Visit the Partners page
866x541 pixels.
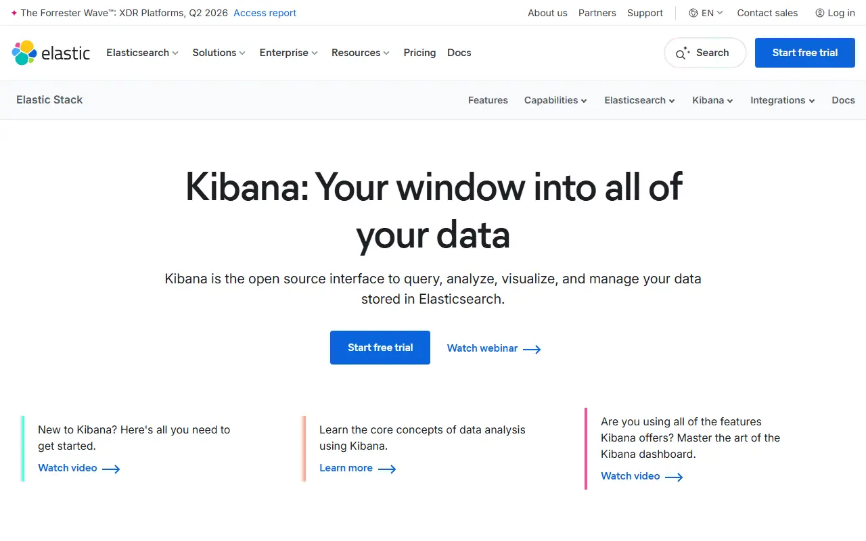pos(597,13)
